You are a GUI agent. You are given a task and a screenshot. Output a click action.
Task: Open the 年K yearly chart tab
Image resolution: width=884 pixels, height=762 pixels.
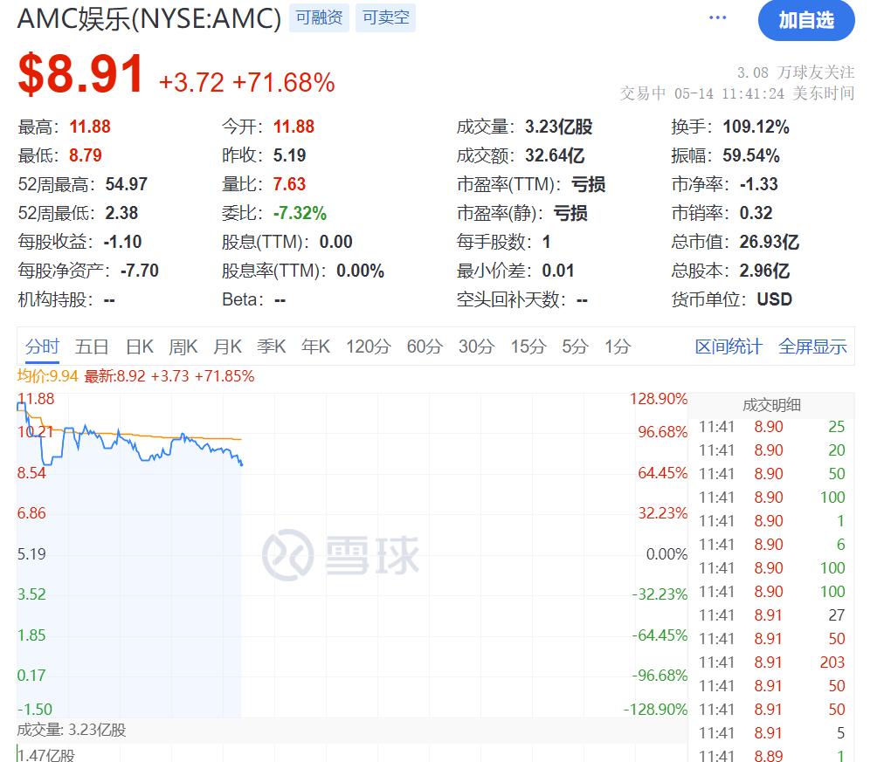[x=315, y=347]
